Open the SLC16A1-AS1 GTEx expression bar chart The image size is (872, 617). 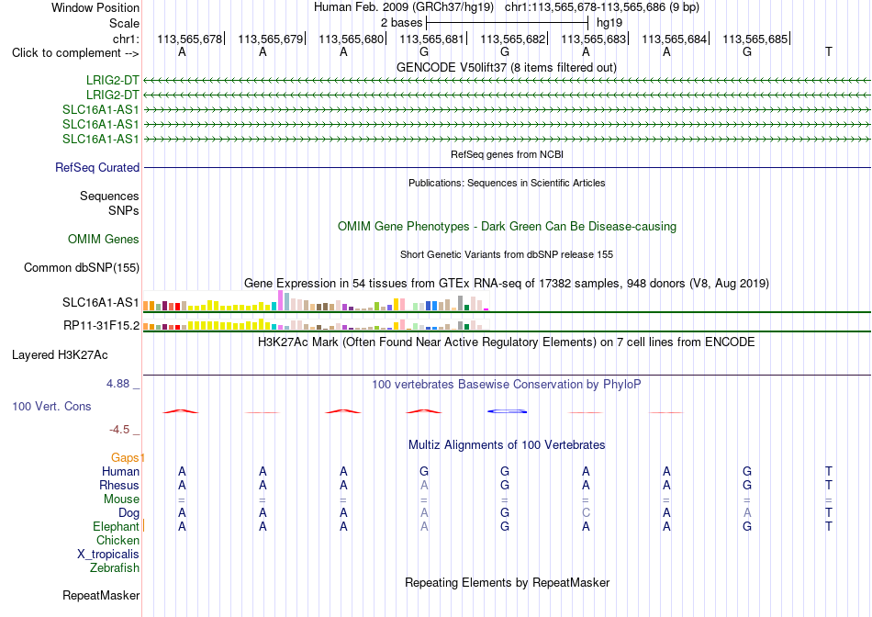(316, 301)
